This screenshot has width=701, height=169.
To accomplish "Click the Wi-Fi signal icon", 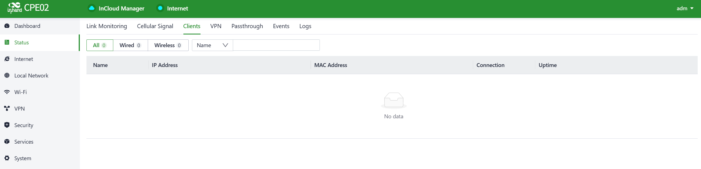I will tap(7, 92).
